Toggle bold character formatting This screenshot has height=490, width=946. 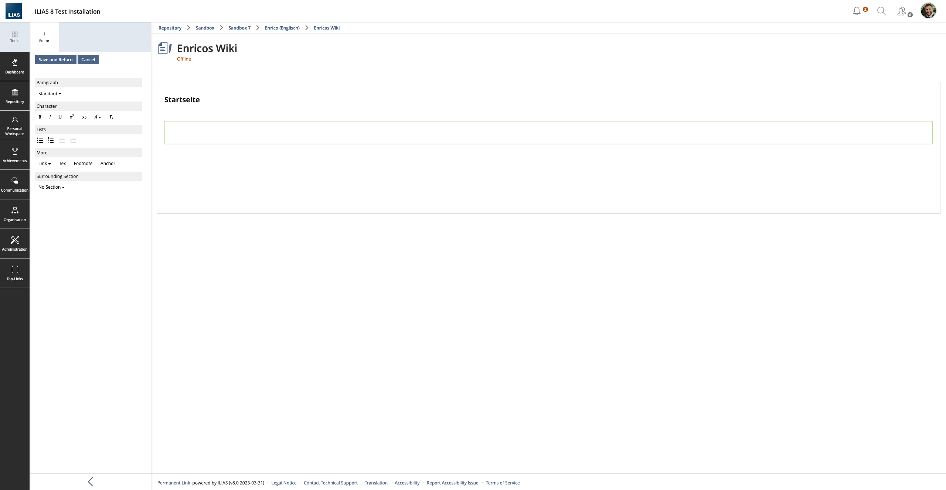[40, 117]
